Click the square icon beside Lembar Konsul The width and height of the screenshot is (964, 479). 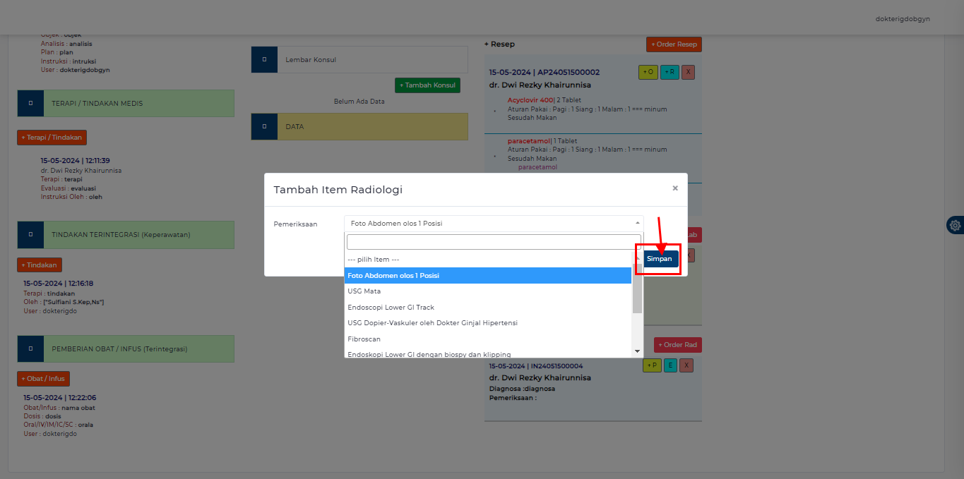(x=264, y=60)
